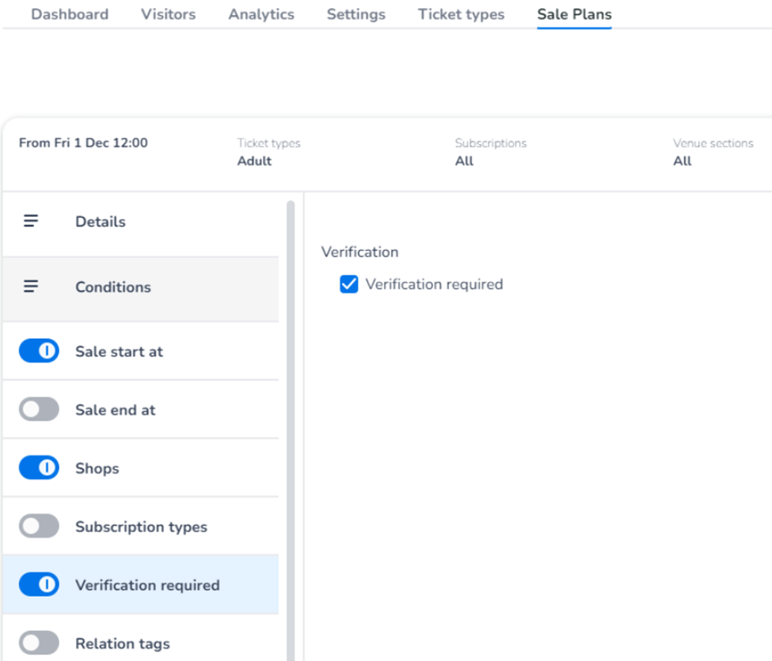Switch off Verification required sidebar toggle
This screenshot has width=772, height=661.
(x=39, y=585)
